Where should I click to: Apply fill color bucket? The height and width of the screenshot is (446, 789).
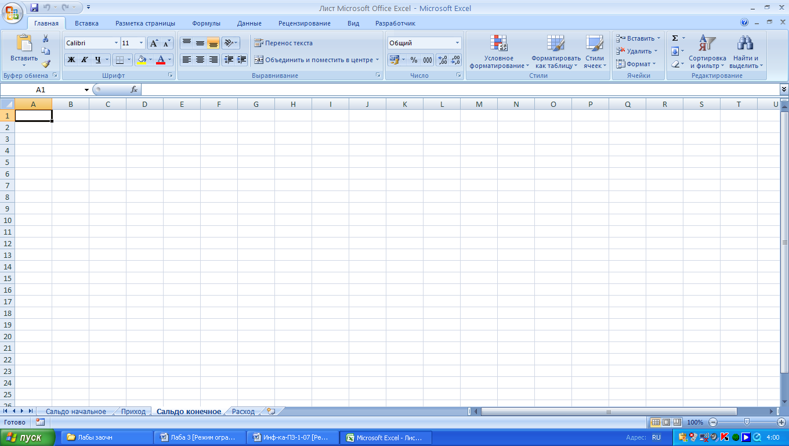tap(141, 59)
